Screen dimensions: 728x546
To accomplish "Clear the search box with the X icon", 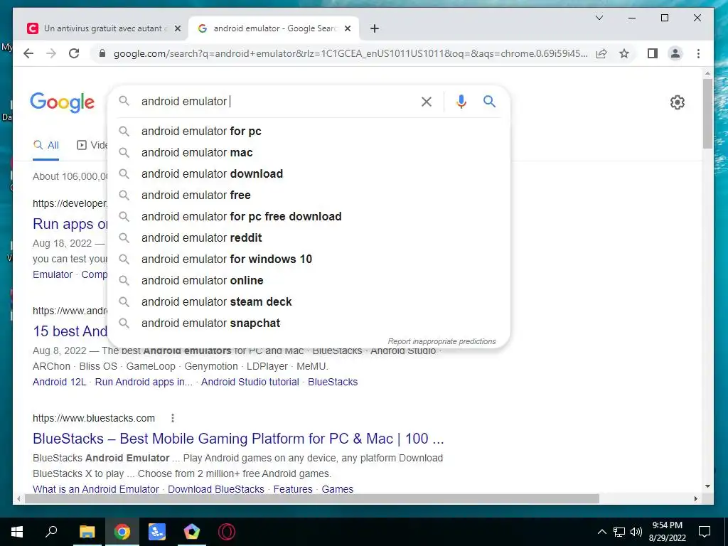I will coord(427,102).
